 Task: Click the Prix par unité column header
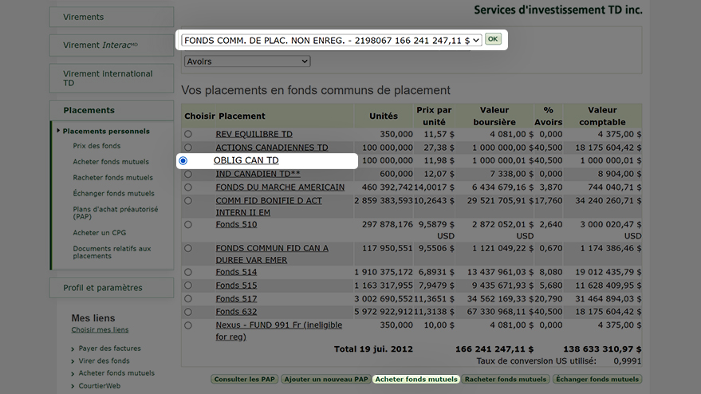pos(434,116)
